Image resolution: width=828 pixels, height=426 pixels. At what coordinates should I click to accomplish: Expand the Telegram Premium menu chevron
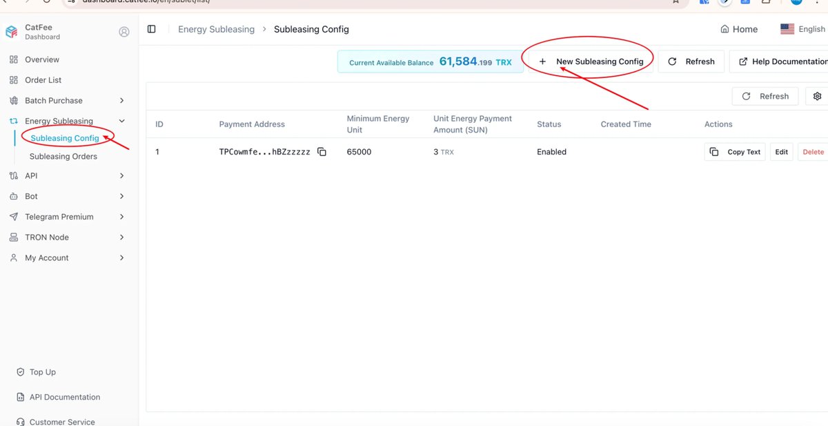122,217
